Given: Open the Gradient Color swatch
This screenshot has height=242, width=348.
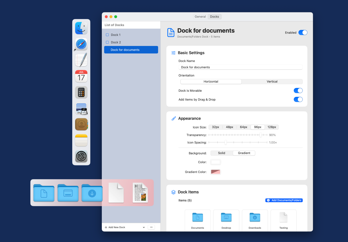Looking at the screenshot, I should (215, 172).
